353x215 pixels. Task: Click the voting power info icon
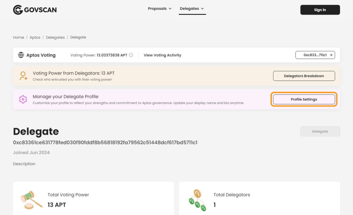click(131, 55)
